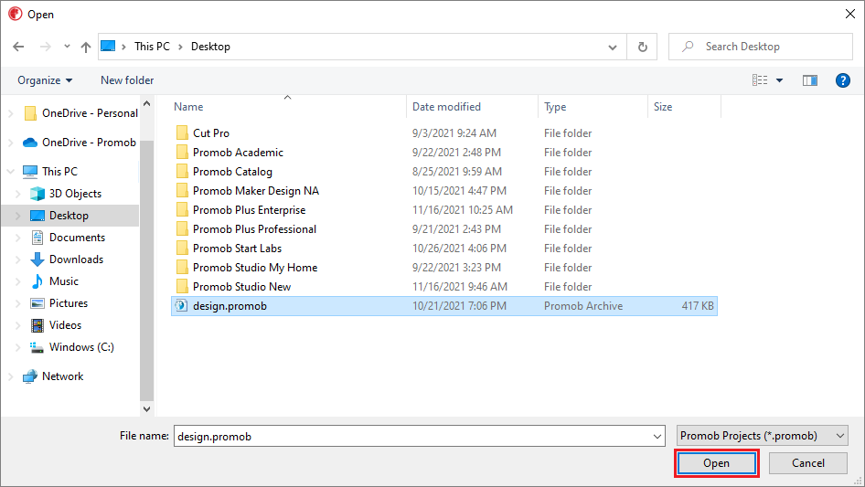This screenshot has width=865, height=487.
Task: Expand OneDrive - Personal tree node
Action: pyautogui.click(x=10, y=113)
